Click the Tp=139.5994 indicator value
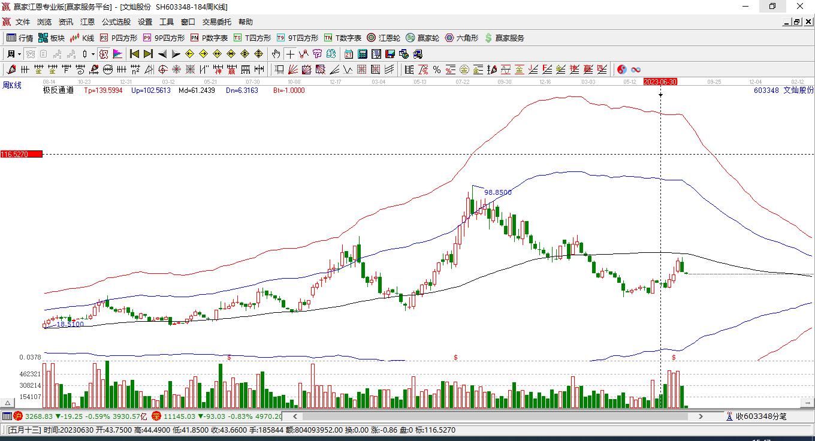Viewport: 815px width, 441px height. tap(103, 90)
